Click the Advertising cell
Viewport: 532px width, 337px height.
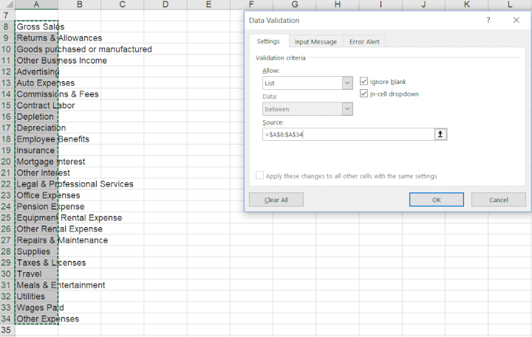point(36,72)
